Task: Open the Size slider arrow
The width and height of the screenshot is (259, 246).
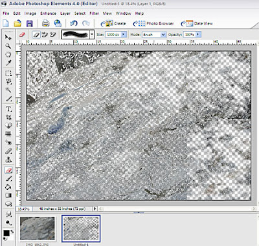Action: (124, 34)
